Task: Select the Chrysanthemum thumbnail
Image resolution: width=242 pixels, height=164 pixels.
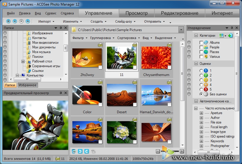Action: tap(156, 58)
